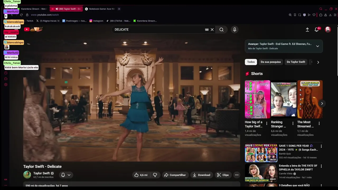The image size is (338, 190).
Task: Open the browser profile icon in toolbar
Action: [x=326, y=15]
